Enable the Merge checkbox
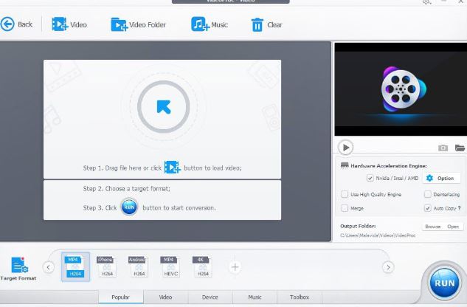Image resolution: width=467 pixels, height=307 pixels. (x=345, y=208)
